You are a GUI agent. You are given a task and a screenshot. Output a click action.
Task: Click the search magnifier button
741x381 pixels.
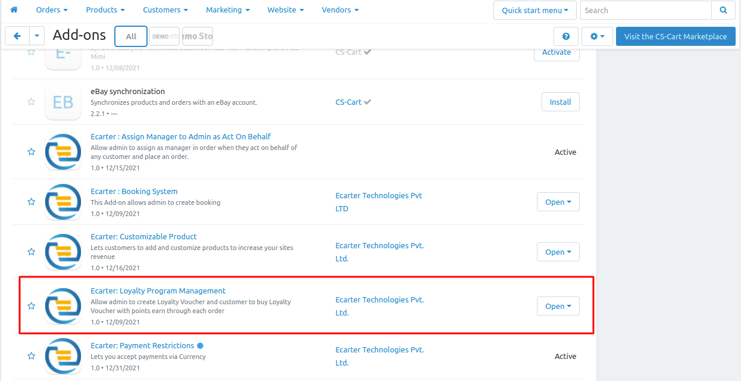pos(723,10)
